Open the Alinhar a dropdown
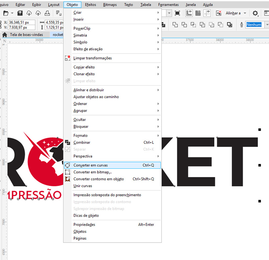Image resolution: width=269 pixels, height=260 pixels. click(x=245, y=13)
